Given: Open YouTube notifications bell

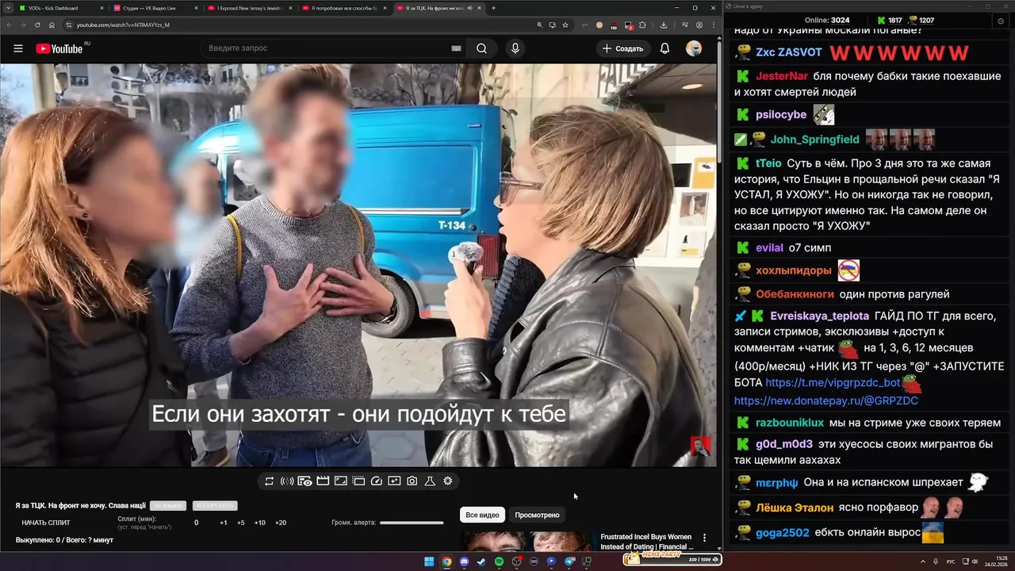Looking at the screenshot, I should 665,48.
